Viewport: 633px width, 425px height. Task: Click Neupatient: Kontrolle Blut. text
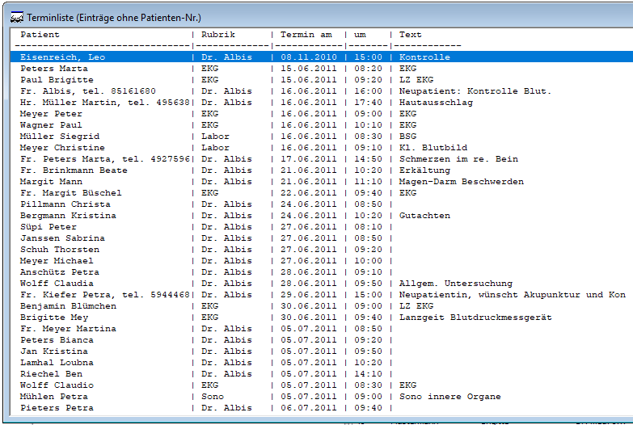coord(475,90)
